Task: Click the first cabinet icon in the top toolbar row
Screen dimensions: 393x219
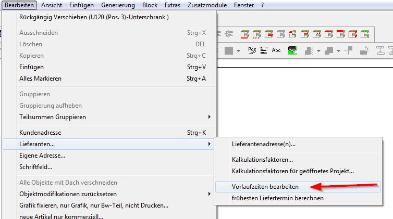Action: click(x=245, y=35)
